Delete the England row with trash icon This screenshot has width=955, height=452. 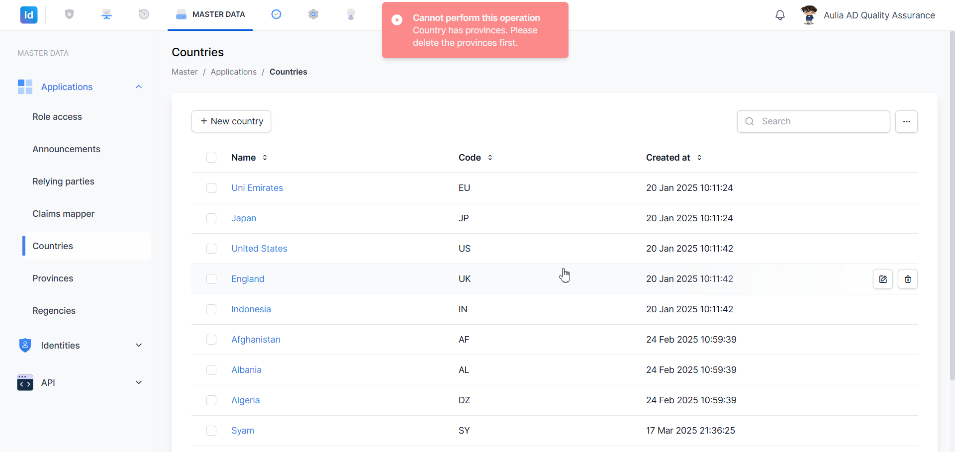(x=908, y=279)
